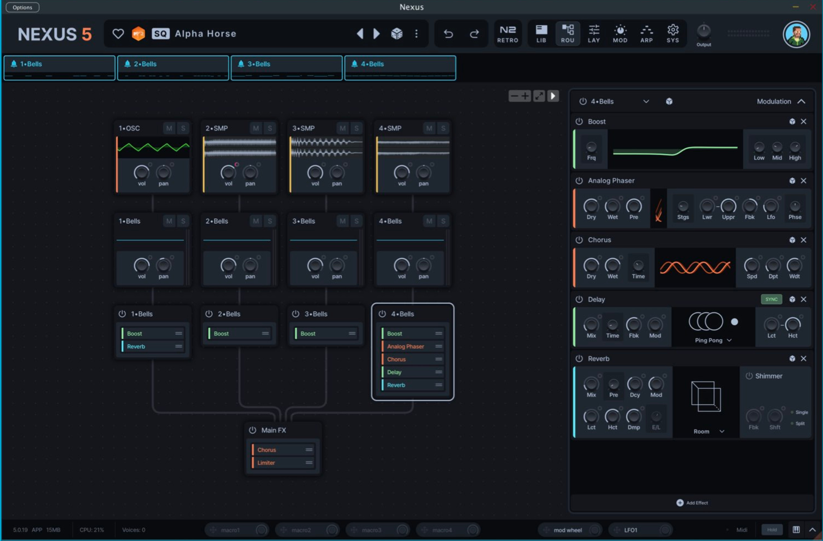Enable the Shimmer section in Reverb

[x=749, y=376]
